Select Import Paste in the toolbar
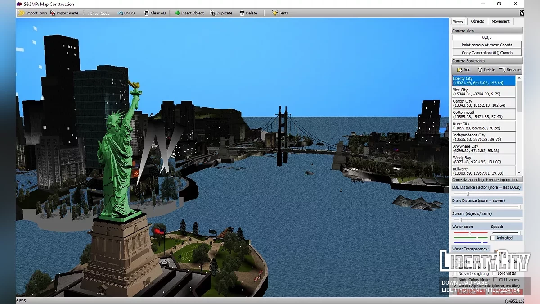 [64, 13]
